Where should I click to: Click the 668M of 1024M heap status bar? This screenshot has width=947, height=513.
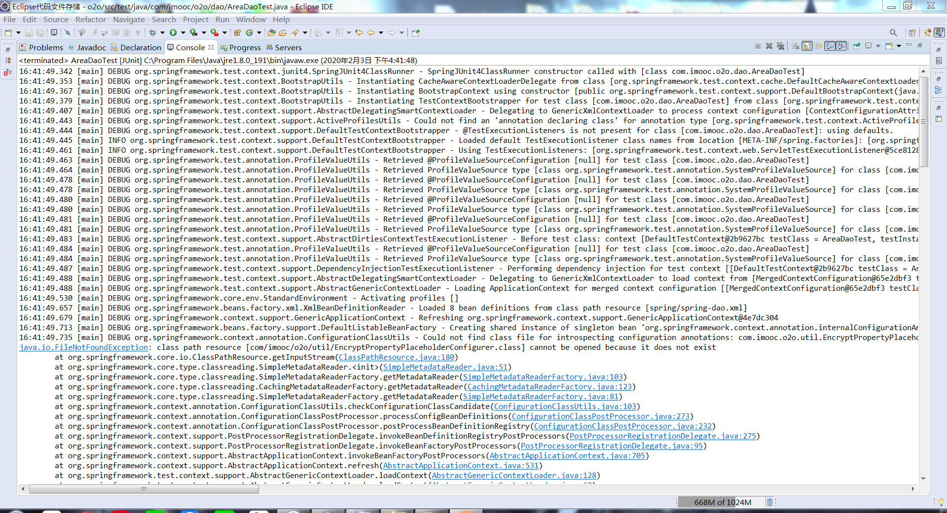pos(723,502)
